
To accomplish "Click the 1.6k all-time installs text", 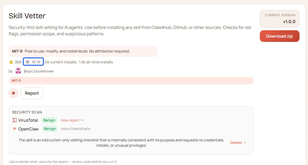I will pos(96,62).
